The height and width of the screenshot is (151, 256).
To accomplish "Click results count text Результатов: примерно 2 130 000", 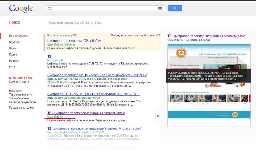I will click(x=75, y=23).
